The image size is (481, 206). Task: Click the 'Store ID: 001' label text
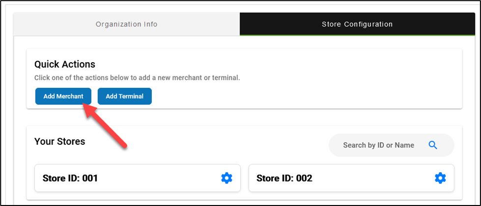[x=70, y=178]
